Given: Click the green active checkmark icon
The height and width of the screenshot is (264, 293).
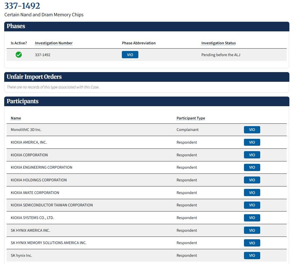Looking at the screenshot, I should pyautogui.click(x=19, y=55).
